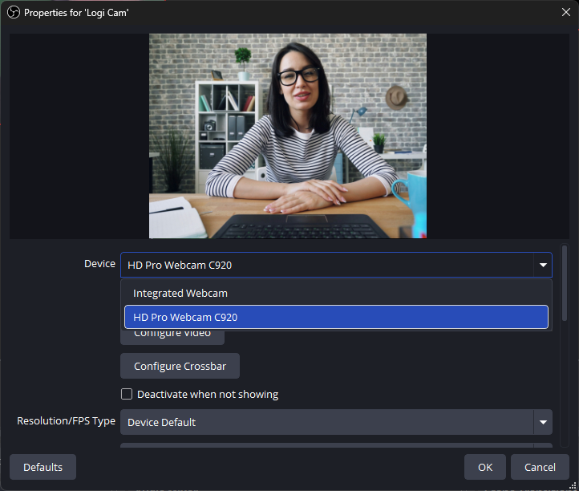Collapse the Device dropdown using its arrow
Screen dimensions: 579x491
pos(543,265)
